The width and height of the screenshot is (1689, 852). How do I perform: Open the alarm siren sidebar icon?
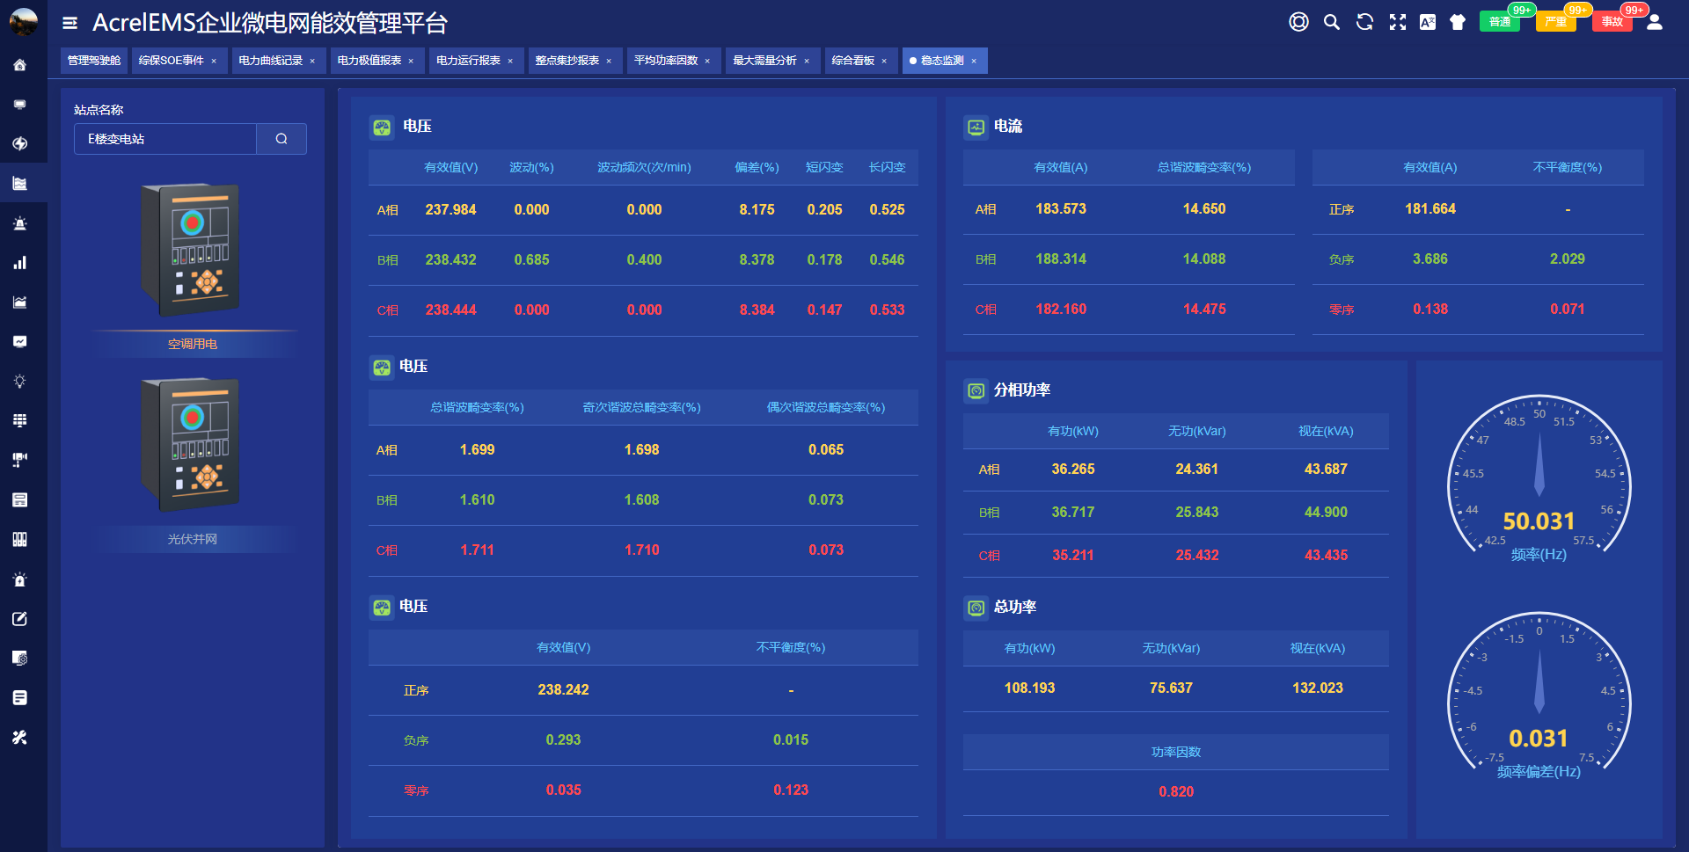19,223
